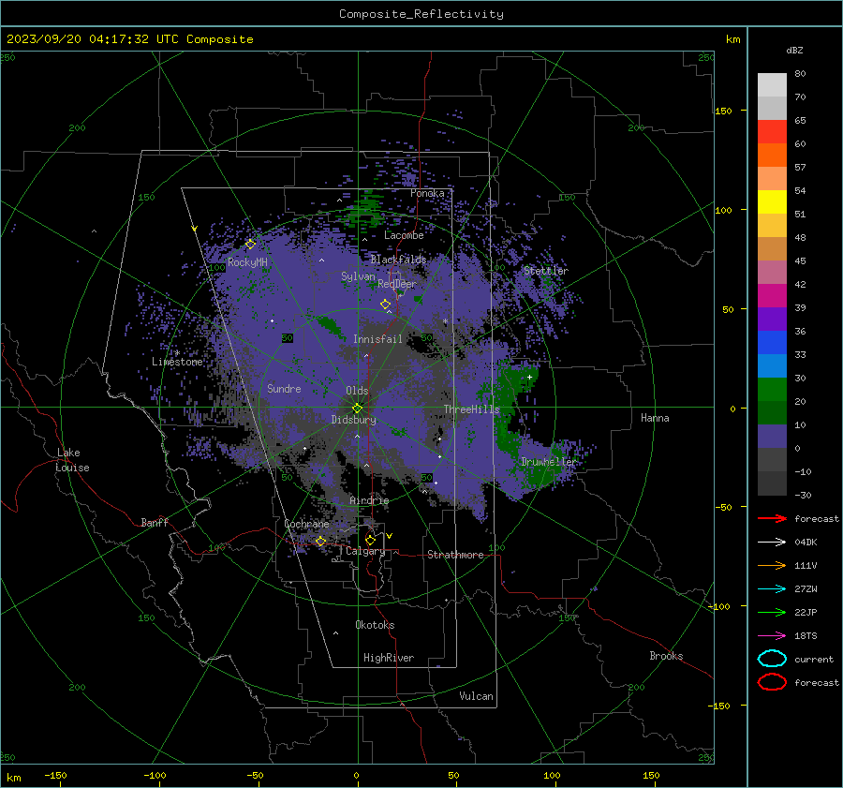Click the Ponoka city label
This screenshot has width=843, height=788.
click(x=427, y=193)
